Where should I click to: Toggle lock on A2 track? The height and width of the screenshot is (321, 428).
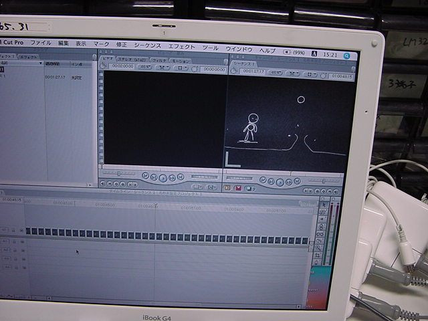pos(15,250)
